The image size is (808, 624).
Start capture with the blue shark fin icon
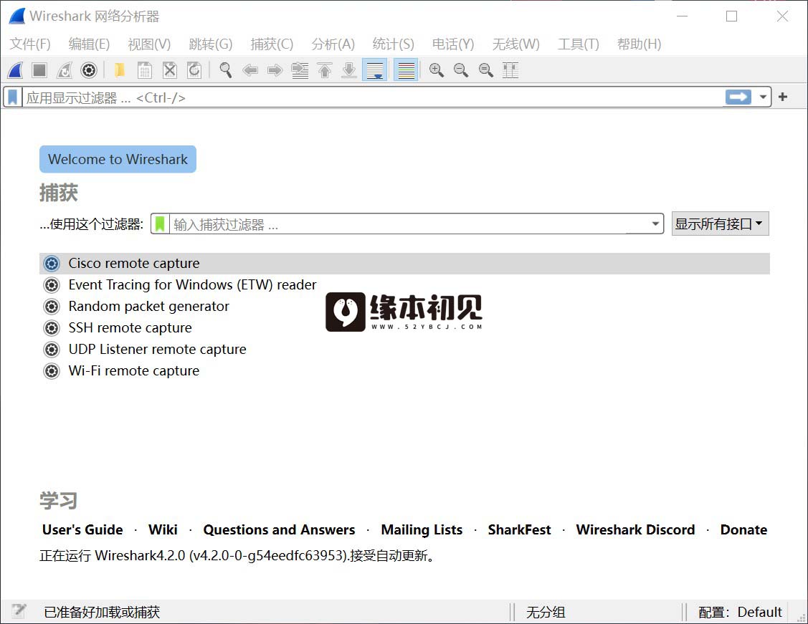pyautogui.click(x=16, y=70)
